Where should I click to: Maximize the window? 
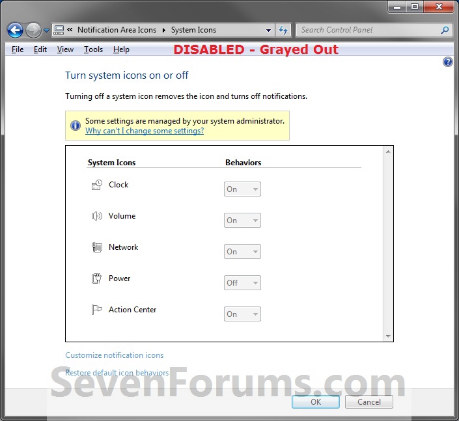point(415,7)
